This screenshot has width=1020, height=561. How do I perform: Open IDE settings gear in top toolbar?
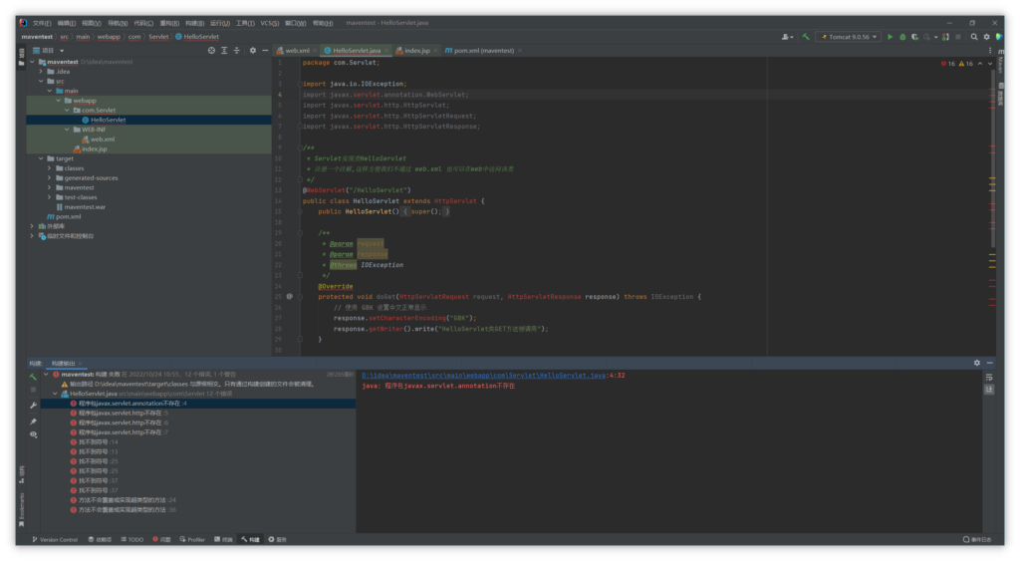point(986,37)
